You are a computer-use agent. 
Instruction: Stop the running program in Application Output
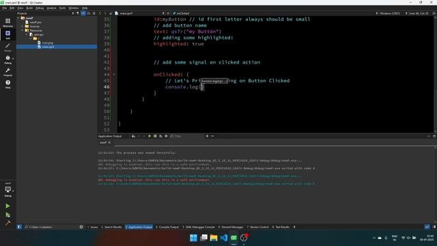click(155, 136)
